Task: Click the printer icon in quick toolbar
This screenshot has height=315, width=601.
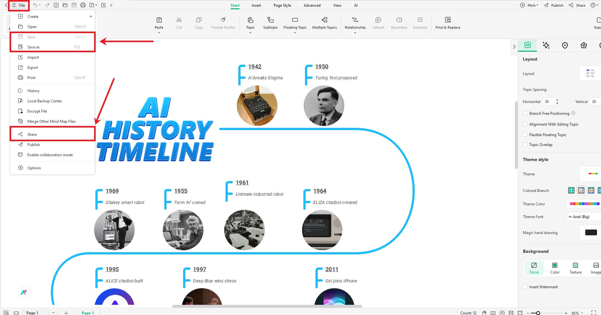Action: pos(83,5)
